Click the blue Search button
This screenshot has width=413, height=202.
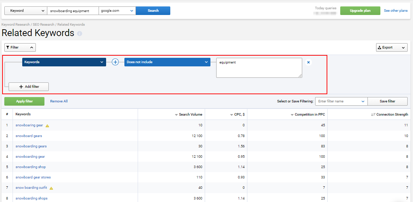[153, 11]
